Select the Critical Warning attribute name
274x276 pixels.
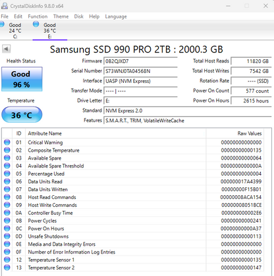coord(45,143)
